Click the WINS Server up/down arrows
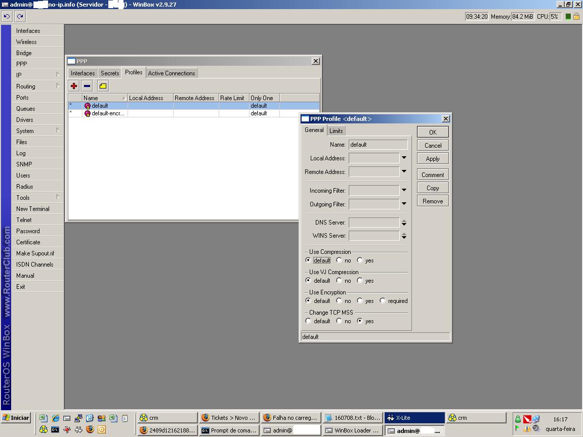 point(404,236)
